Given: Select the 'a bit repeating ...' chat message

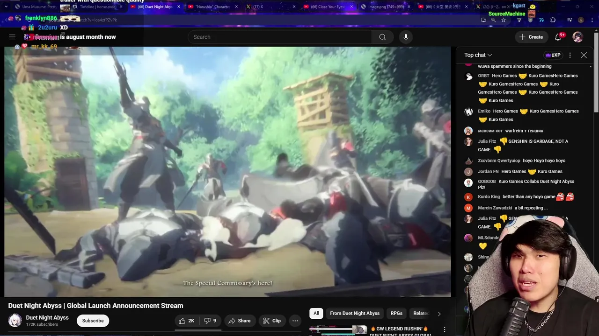Looking at the screenshot, I should [531, 208].
